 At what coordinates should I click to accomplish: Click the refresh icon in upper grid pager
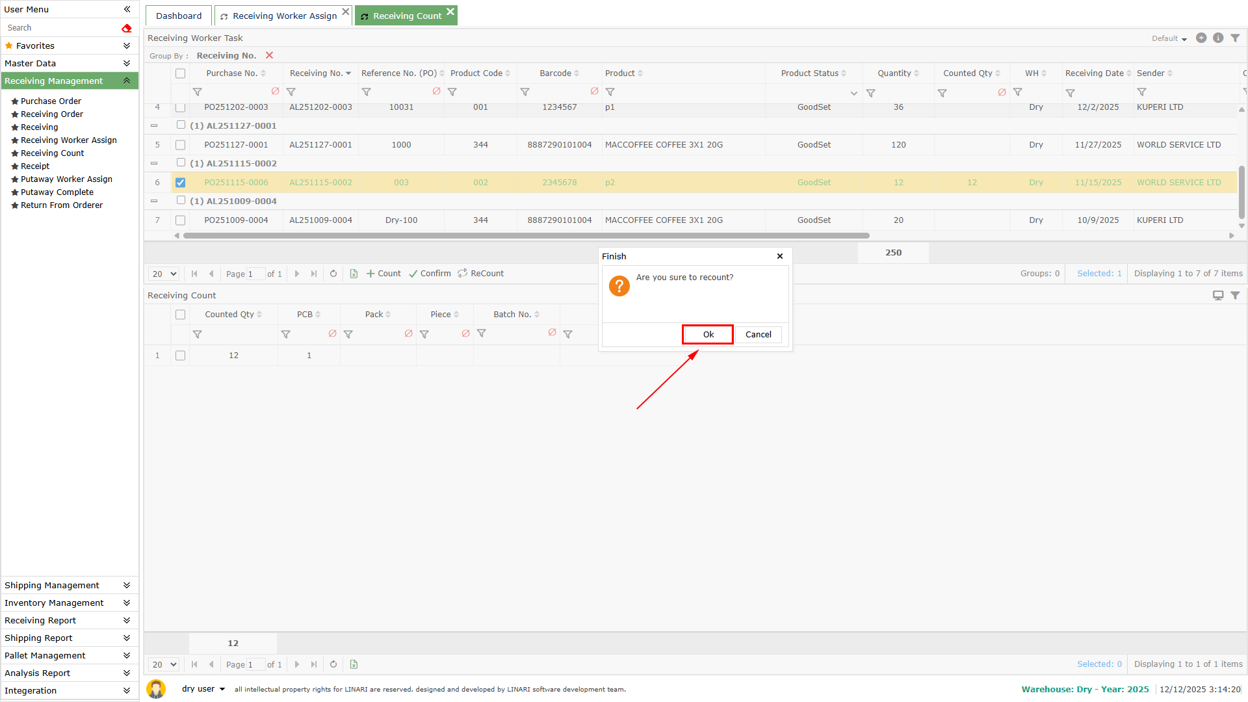click(x=333, y=274)
